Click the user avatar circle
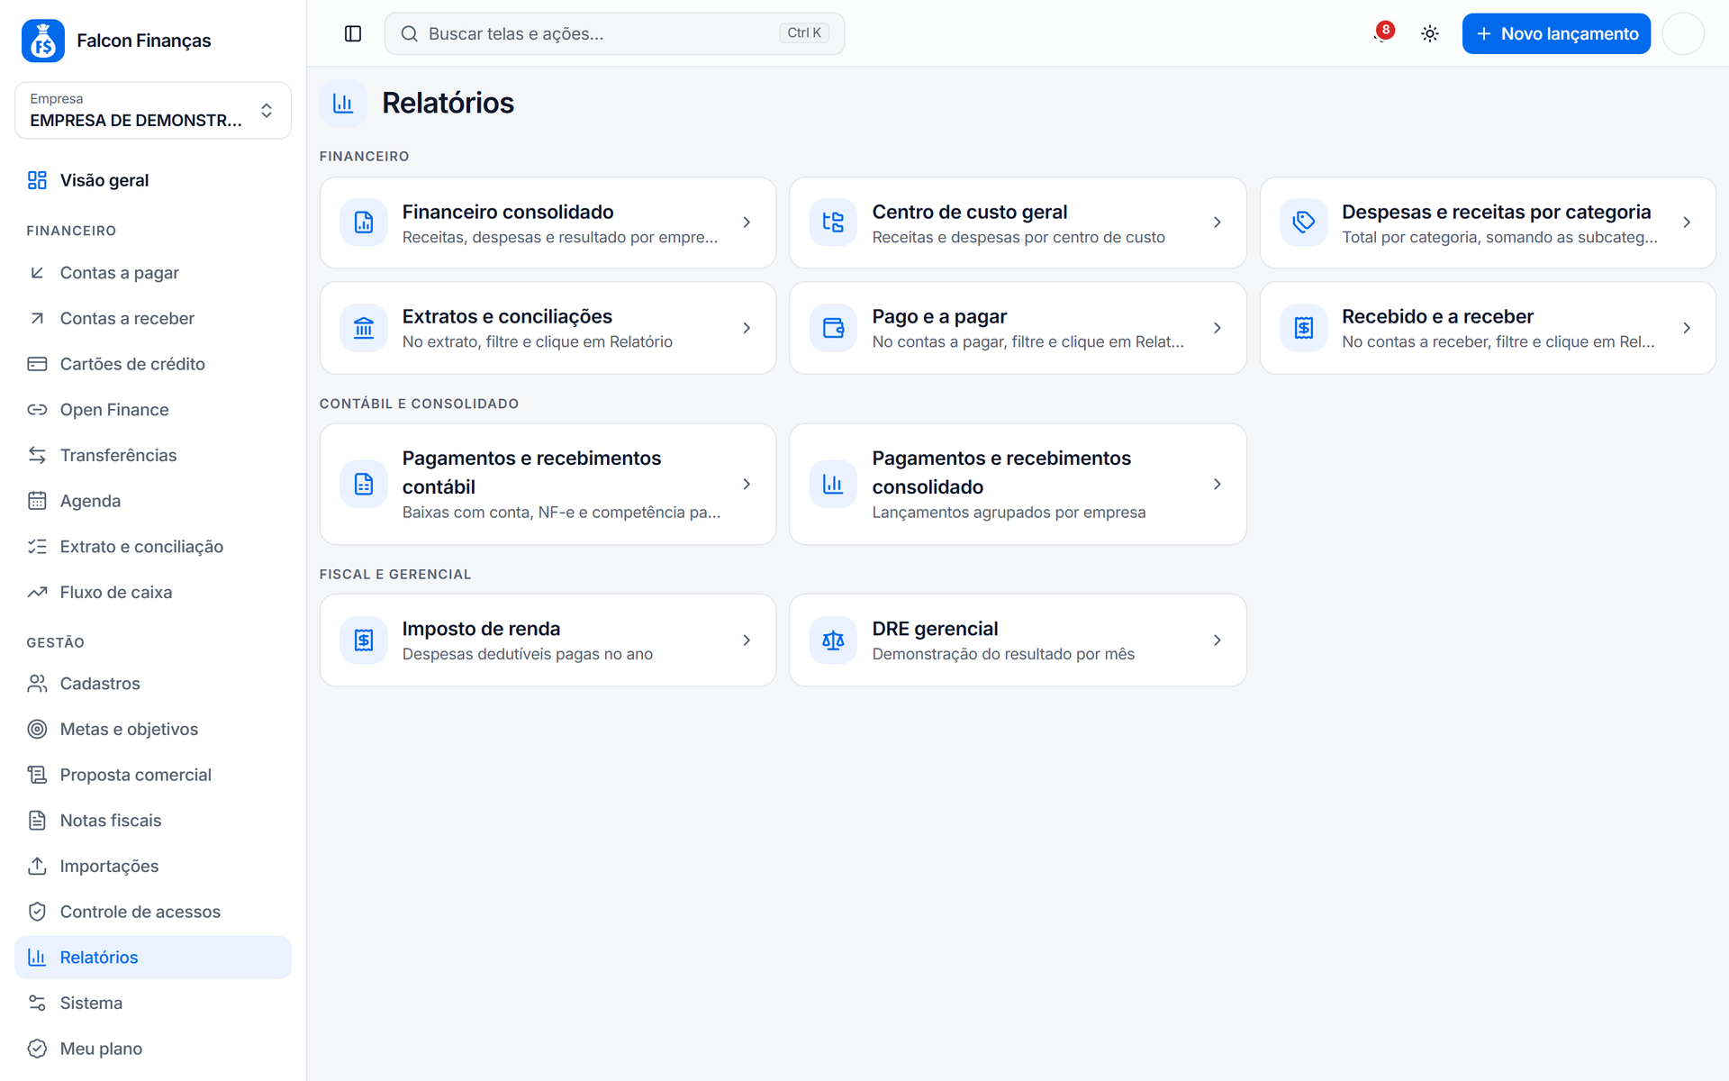 pos(1683,33)
